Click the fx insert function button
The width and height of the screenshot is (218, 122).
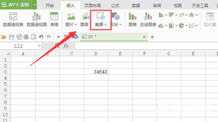[66, 46]
